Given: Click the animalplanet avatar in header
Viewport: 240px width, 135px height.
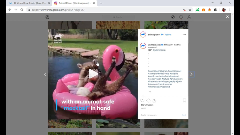Looking at the screenshot, I should coord(143,34).
